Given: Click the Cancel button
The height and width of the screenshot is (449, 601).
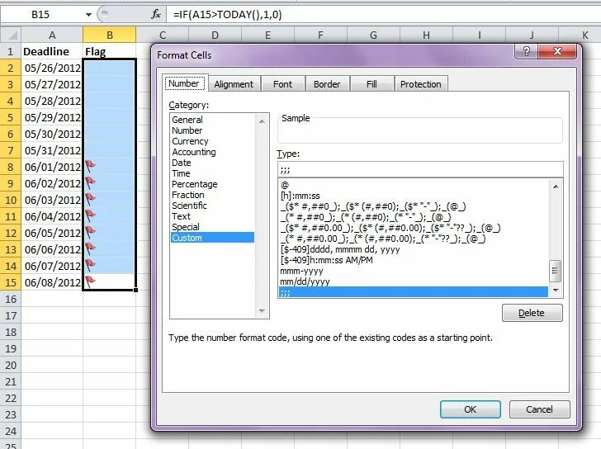Looking at the screenshot, I should click(x=539, y=409).
